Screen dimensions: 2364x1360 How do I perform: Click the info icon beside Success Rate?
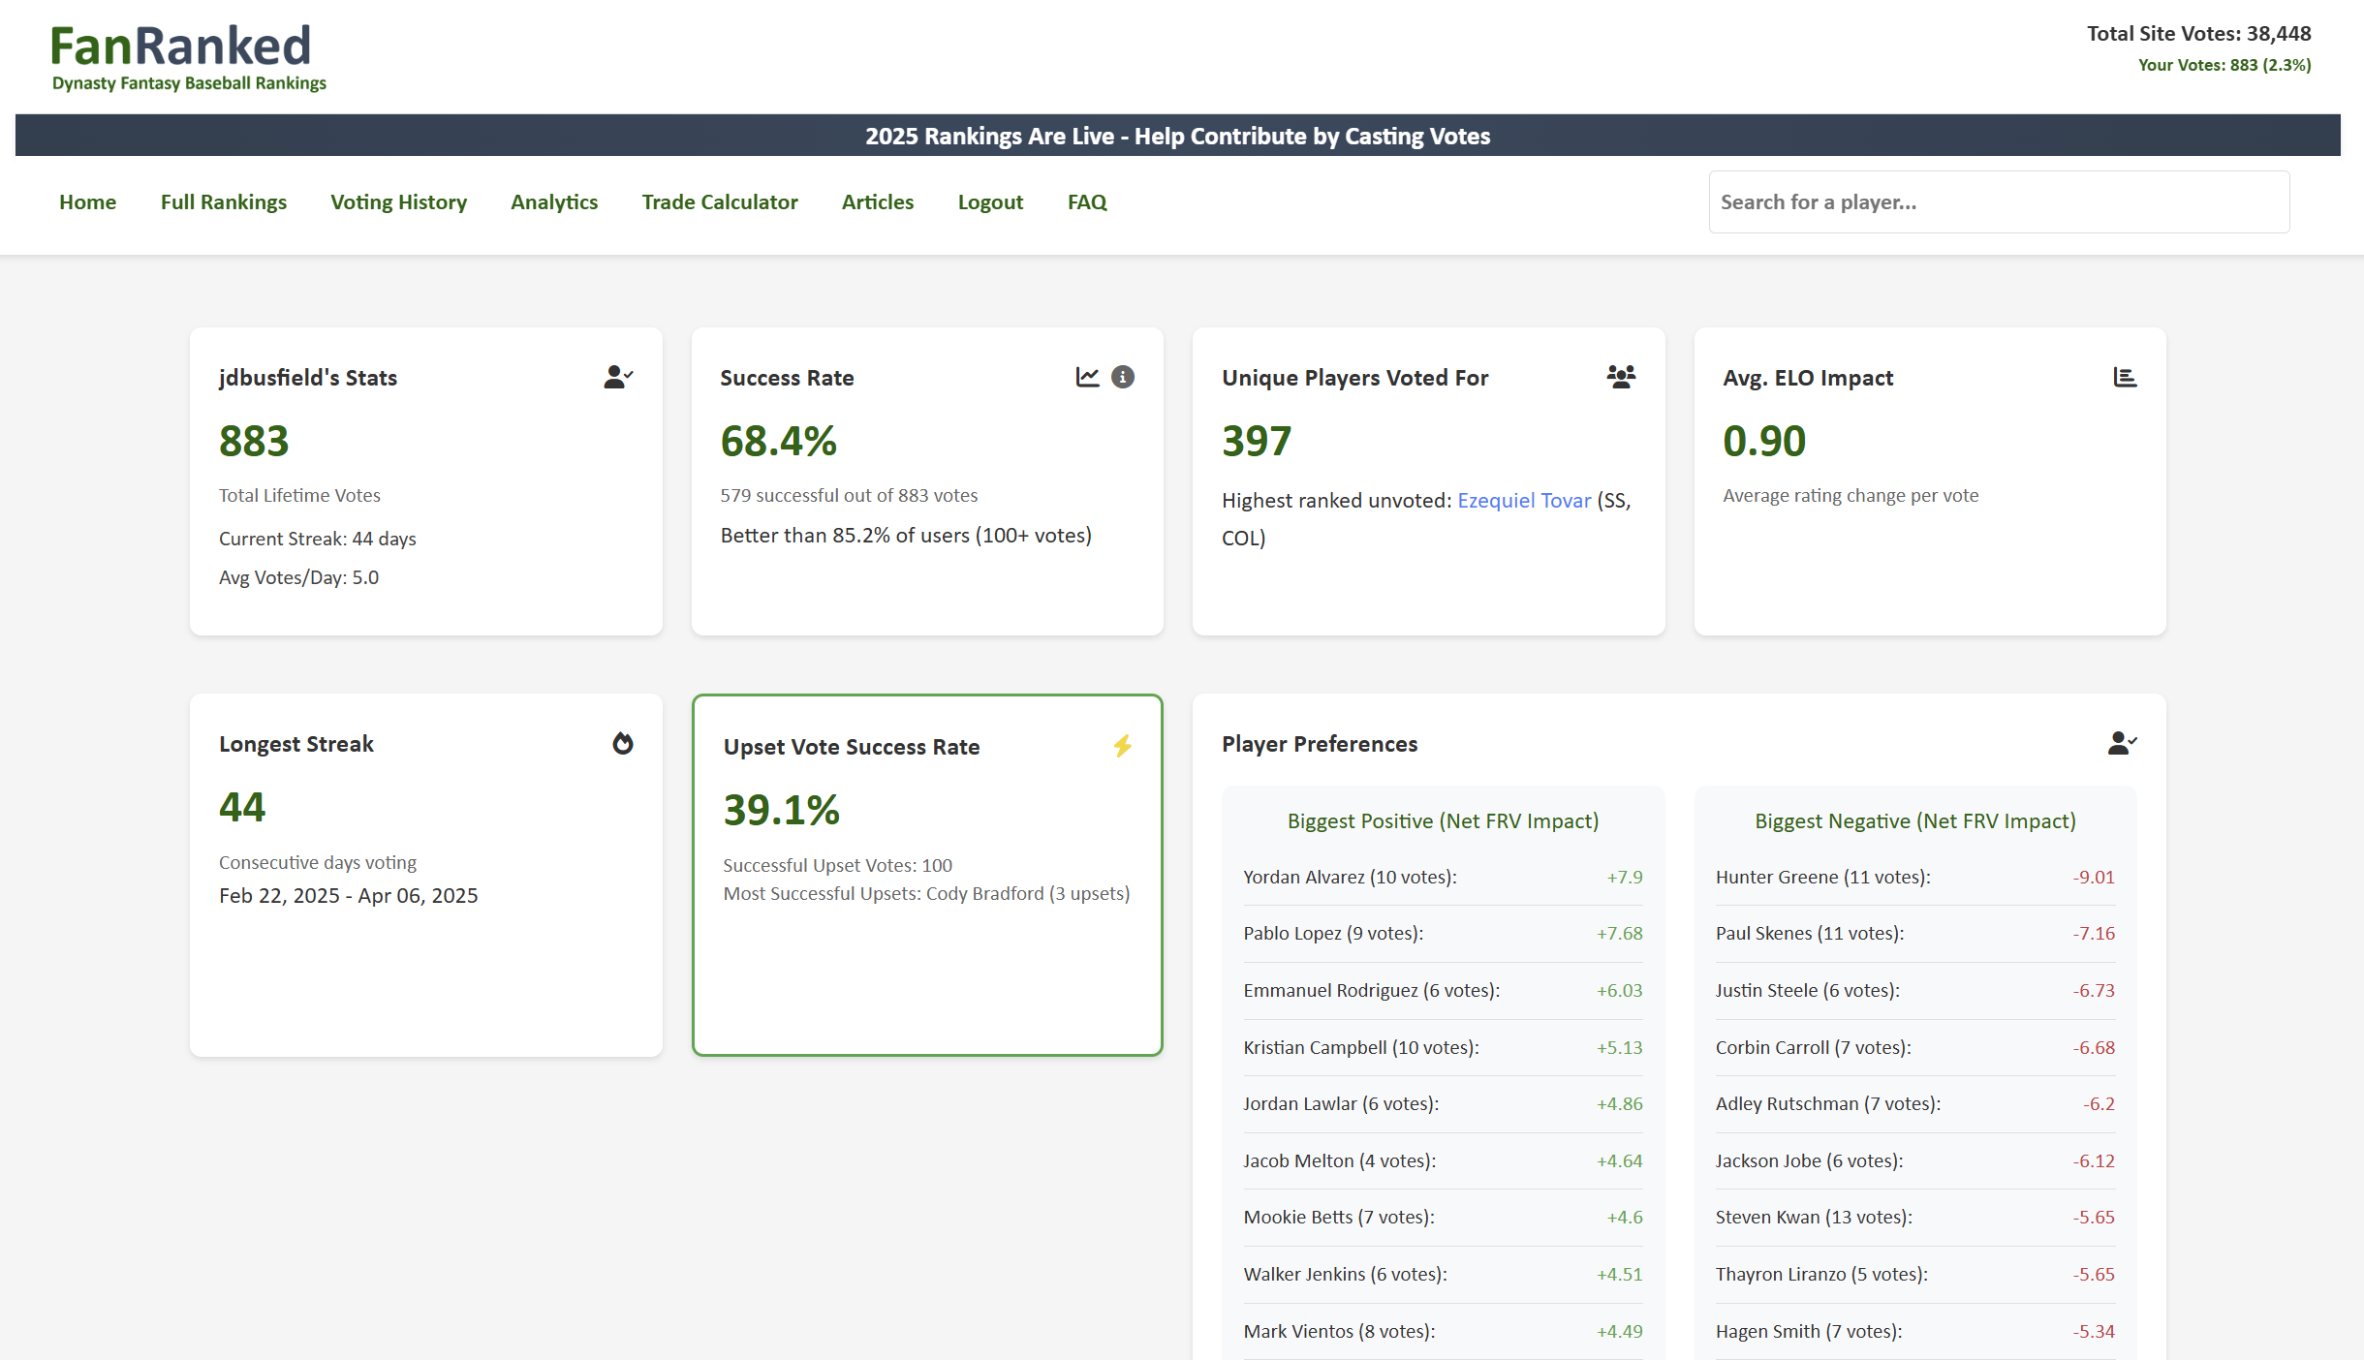coord(1123,377)
